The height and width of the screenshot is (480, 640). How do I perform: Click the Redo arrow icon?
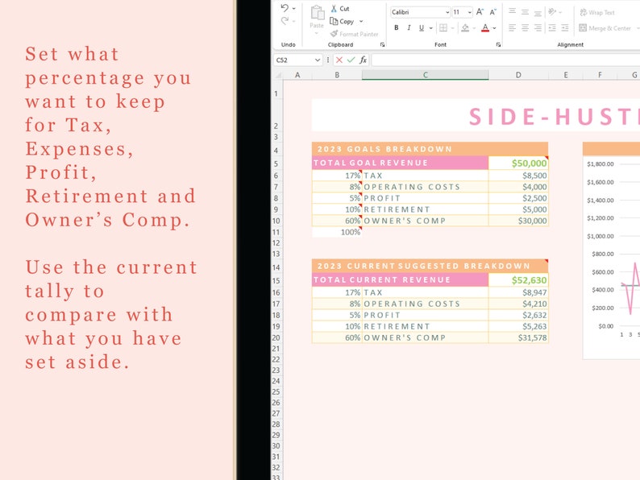285,21
